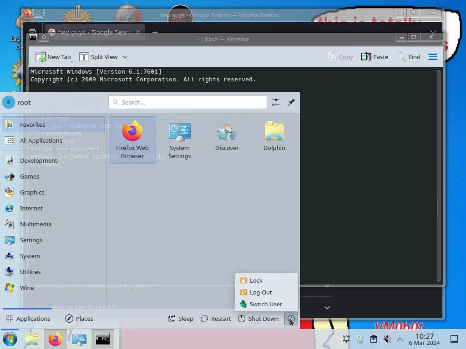Open Konsole hamburger menu
This screenshot has height=349, width=466.
tap(433, 57)
